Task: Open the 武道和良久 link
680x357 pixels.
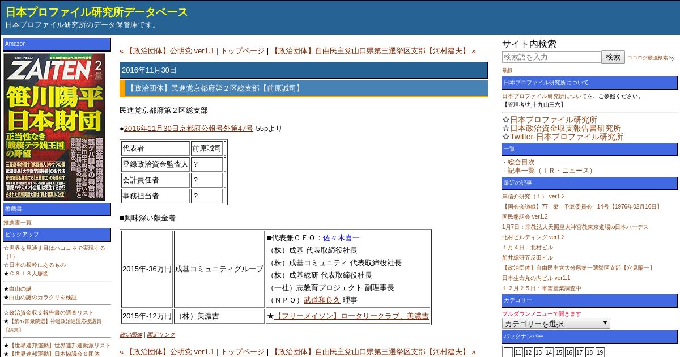Action: click(x=322, y=300)
